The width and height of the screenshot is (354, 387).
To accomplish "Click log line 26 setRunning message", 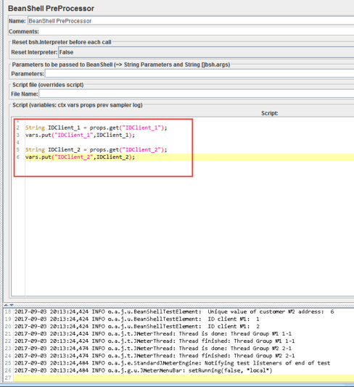I will click(144, 370).
